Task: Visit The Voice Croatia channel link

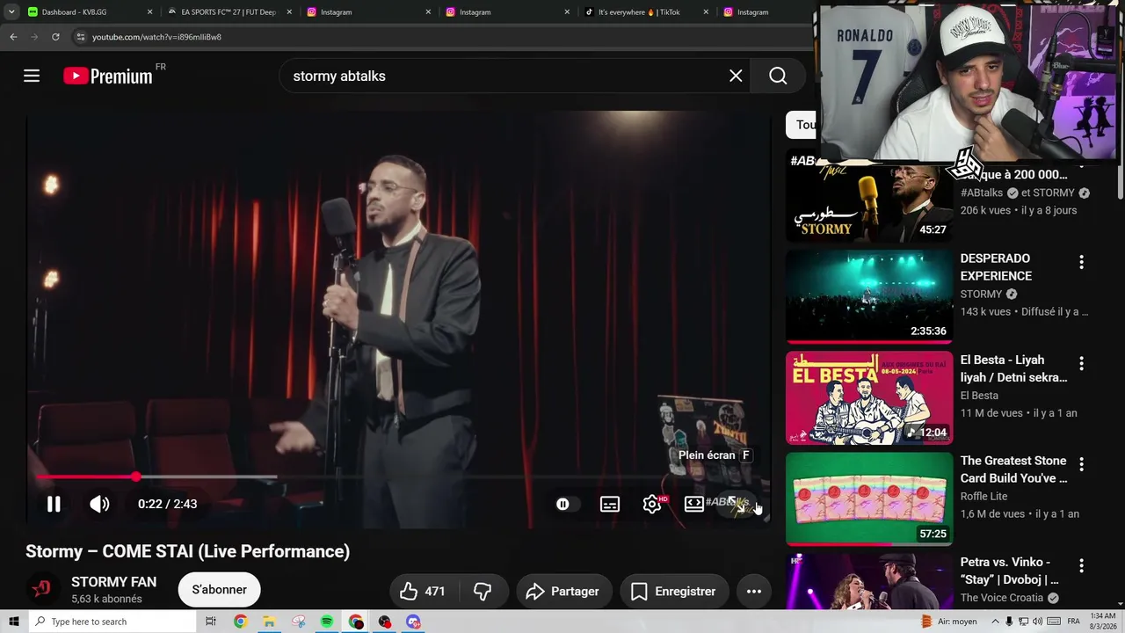Action: (1001, 598)
